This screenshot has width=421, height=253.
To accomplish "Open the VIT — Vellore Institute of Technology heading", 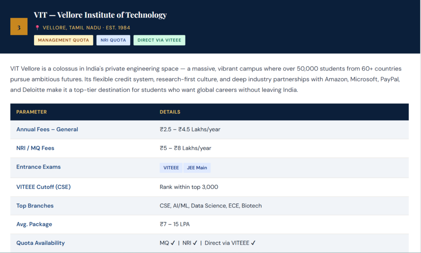I will [x=100, y=15].
